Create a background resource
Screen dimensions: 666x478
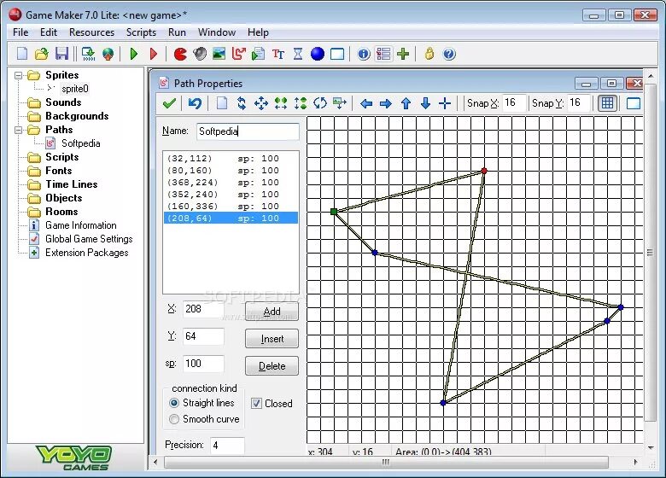219,54
